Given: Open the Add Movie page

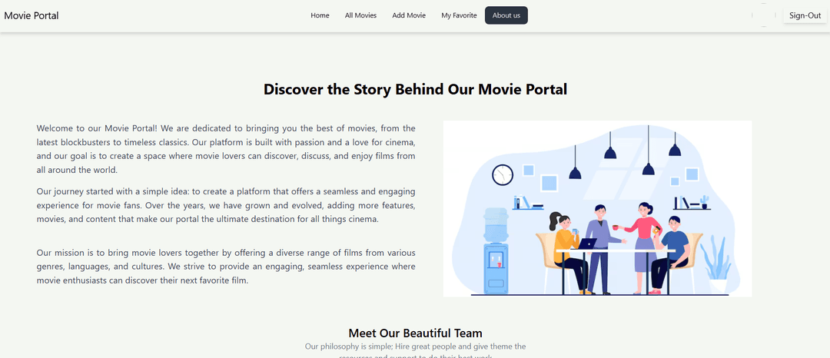Looking at the screenshot, I should pyautogui.click(x=409, y=15).
